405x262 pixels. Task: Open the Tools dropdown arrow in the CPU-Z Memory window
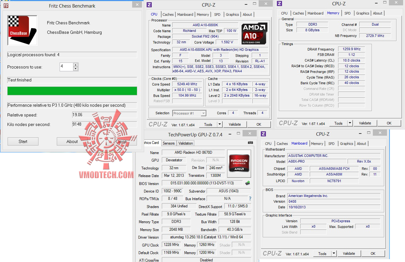(350, 123)
